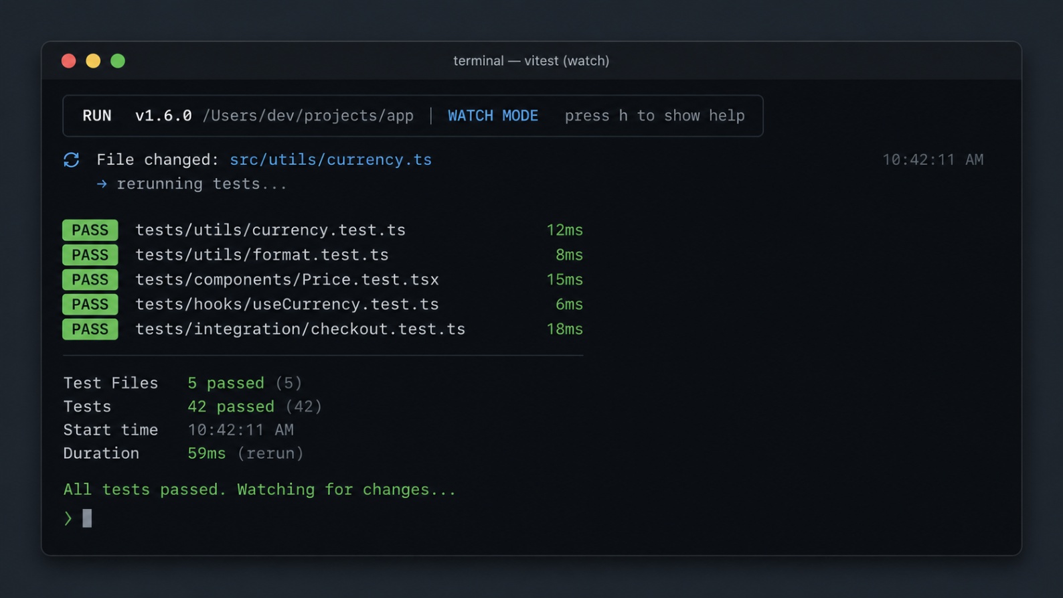Click the 8ms duration value
Image resolution: width=1063 pixels, height=598 pixels.
[x=569, y=254]
